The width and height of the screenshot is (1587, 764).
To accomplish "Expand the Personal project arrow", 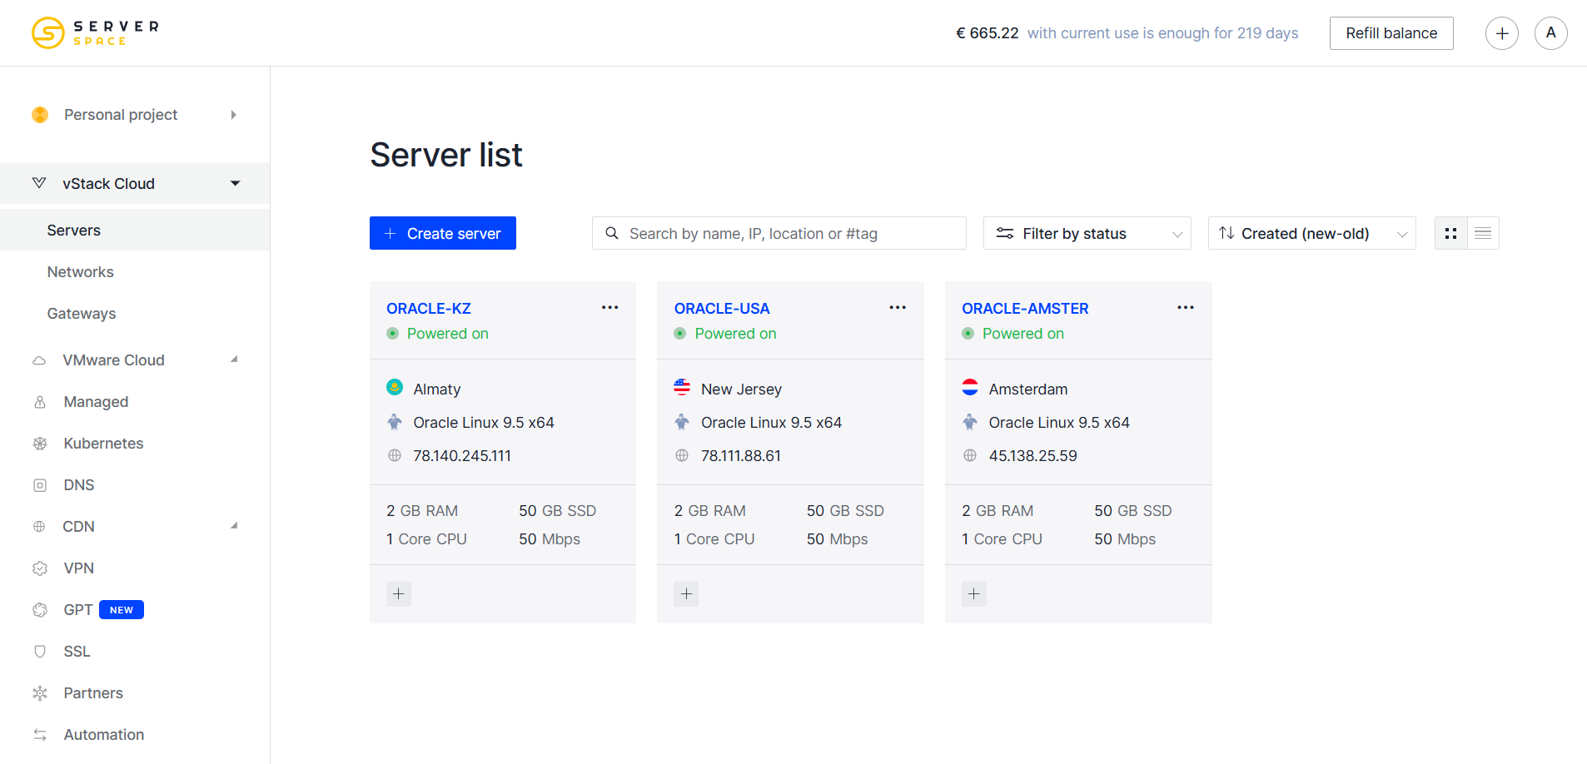I will (234, 115).
